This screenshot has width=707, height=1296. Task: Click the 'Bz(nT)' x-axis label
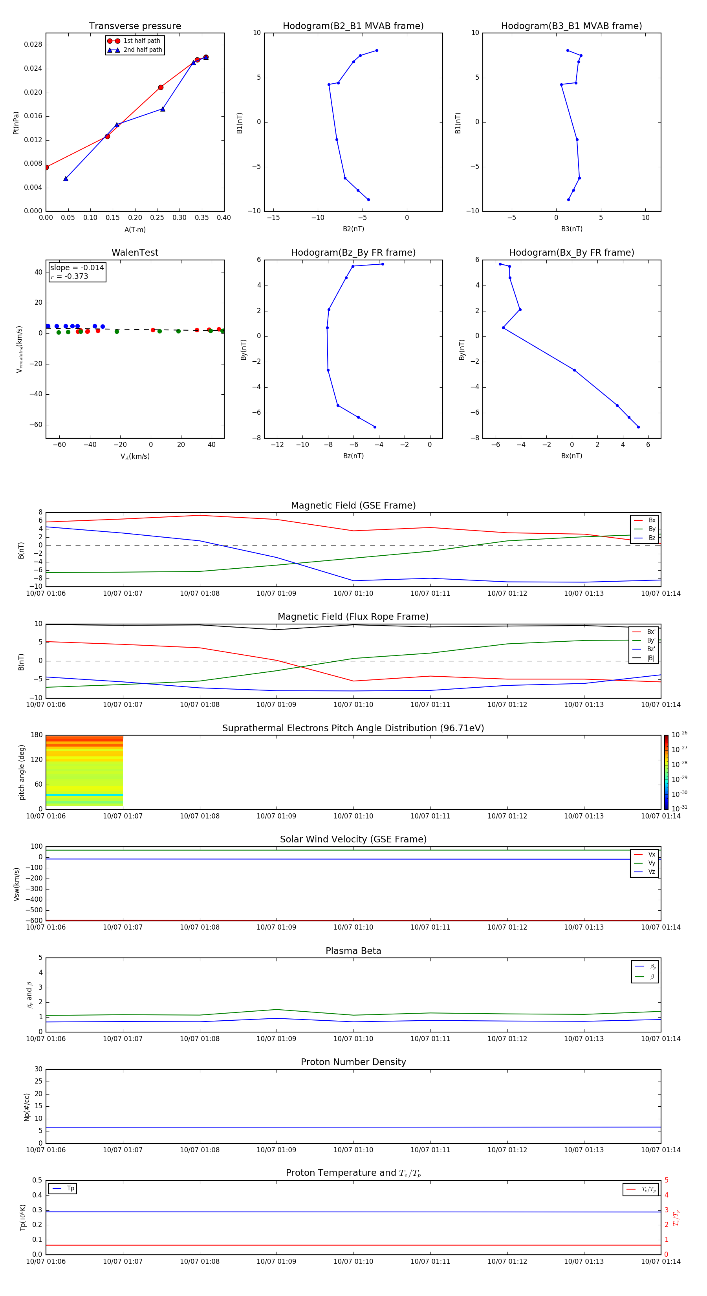click(x=353, y=456)
